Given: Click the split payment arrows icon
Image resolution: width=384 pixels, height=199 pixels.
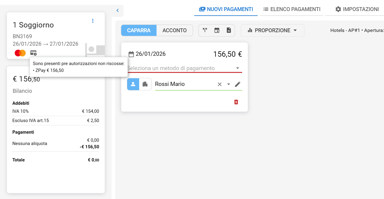Looking at the screenshot, I should (205, 30).
